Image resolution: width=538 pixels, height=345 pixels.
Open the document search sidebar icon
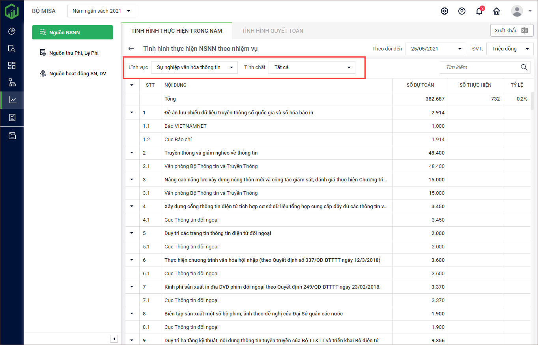point(12,48)
